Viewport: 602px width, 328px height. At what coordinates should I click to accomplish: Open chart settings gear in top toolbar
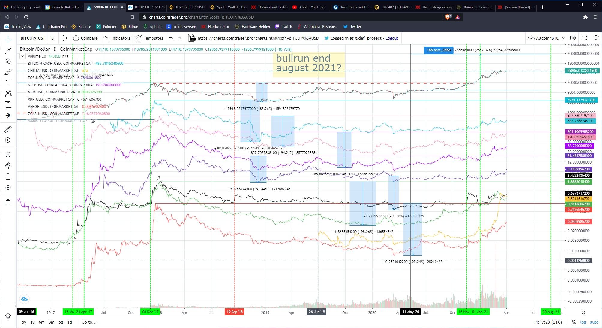[573, 38]
